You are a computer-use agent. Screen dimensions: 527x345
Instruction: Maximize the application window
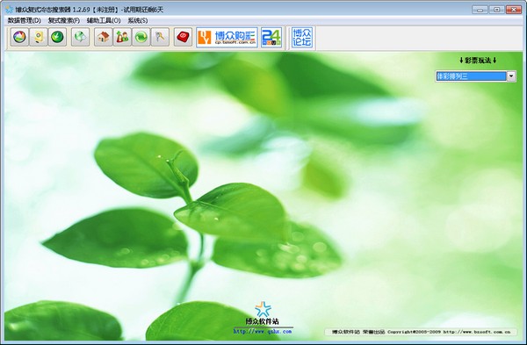coord(497,10)
